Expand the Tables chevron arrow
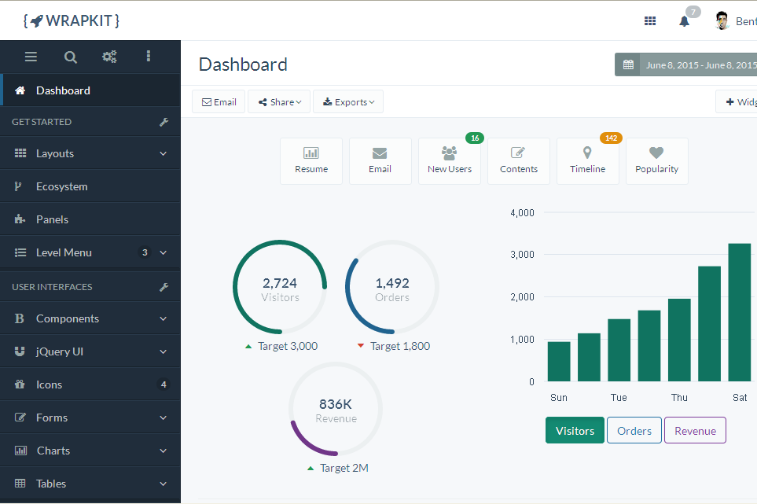This screenshot has height=504, width=757. pos(164,484)
